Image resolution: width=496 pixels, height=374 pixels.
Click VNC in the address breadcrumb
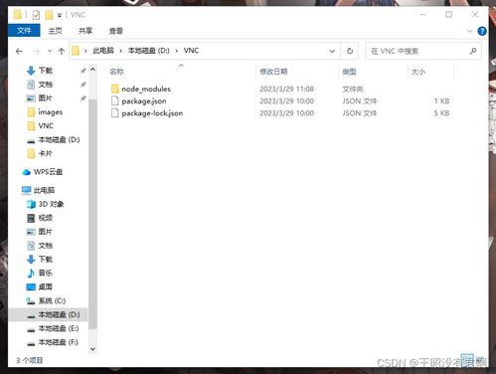pos(191,51)
